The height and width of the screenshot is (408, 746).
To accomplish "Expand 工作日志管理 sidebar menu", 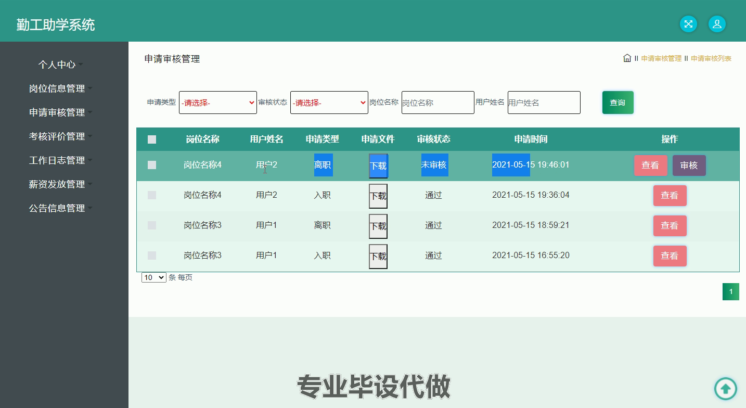I will click(x=60, y=160).
